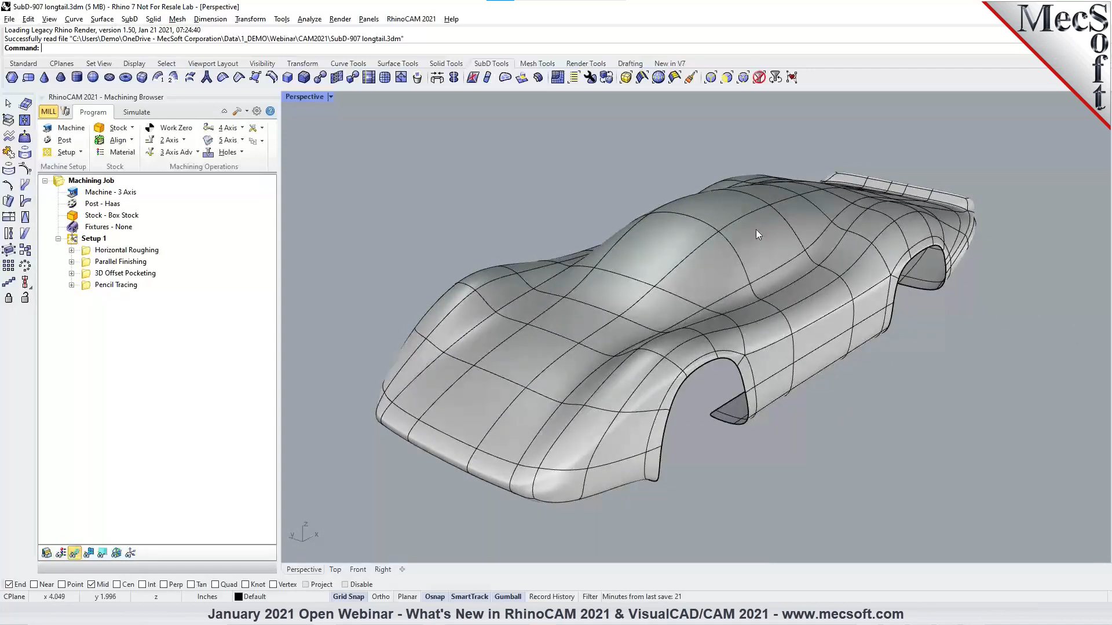This screenshot has height=625, width=1112.
Task: Check the Disable osnap checkbox
Action: pyautogui.click(x=345, y=584)
